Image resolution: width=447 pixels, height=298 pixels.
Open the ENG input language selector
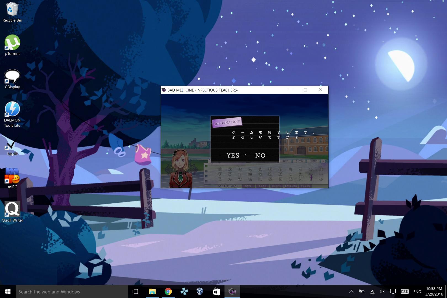tap(417, 292)
